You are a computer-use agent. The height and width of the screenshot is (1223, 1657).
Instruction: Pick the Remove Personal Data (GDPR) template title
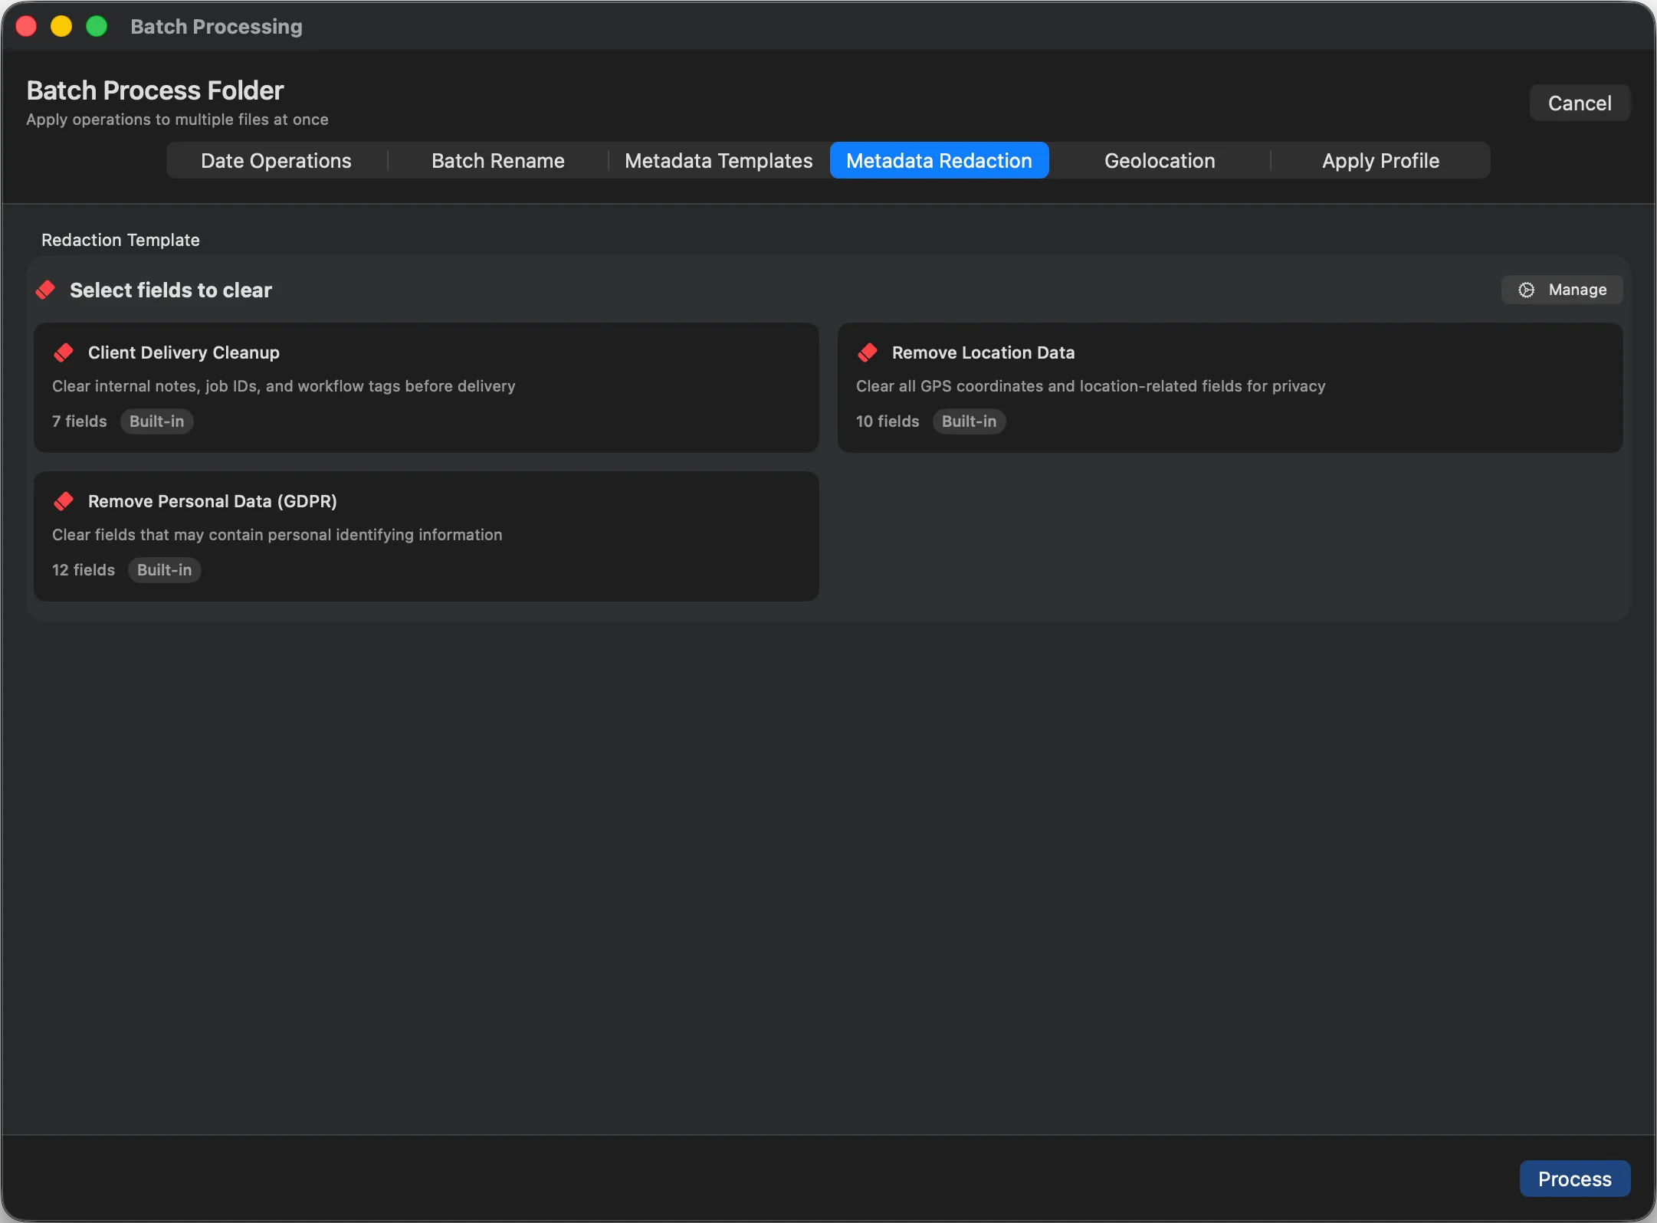[212, 501]
